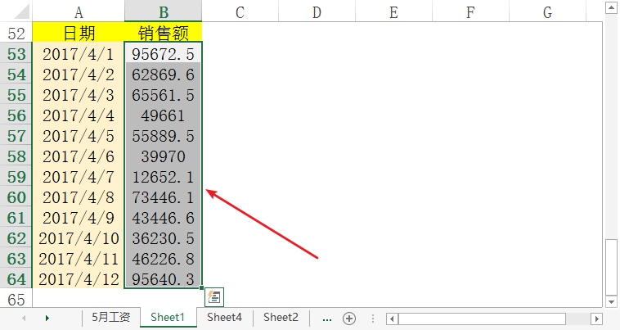Click the sales value 36230.5
620x330 pixels.
164,238
